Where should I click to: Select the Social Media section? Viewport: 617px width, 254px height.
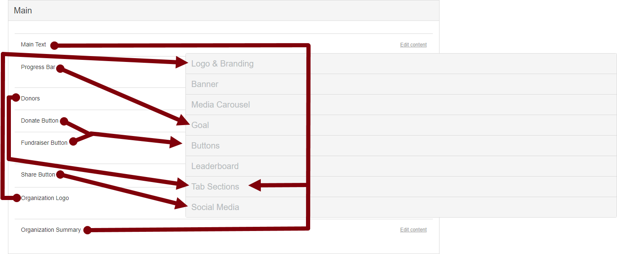click(x=401, y=207)
